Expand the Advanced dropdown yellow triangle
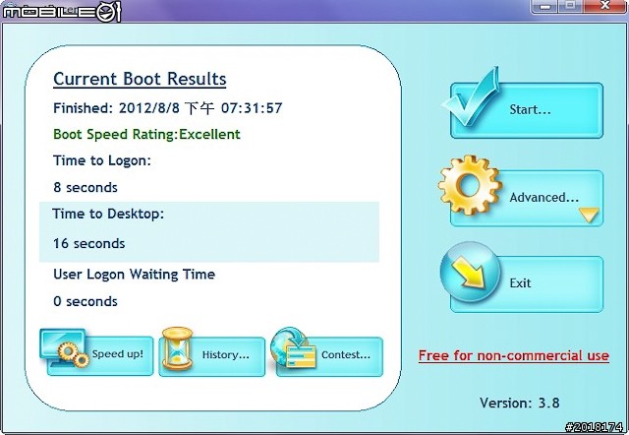 pyautogui.click(x=589, y=215)
